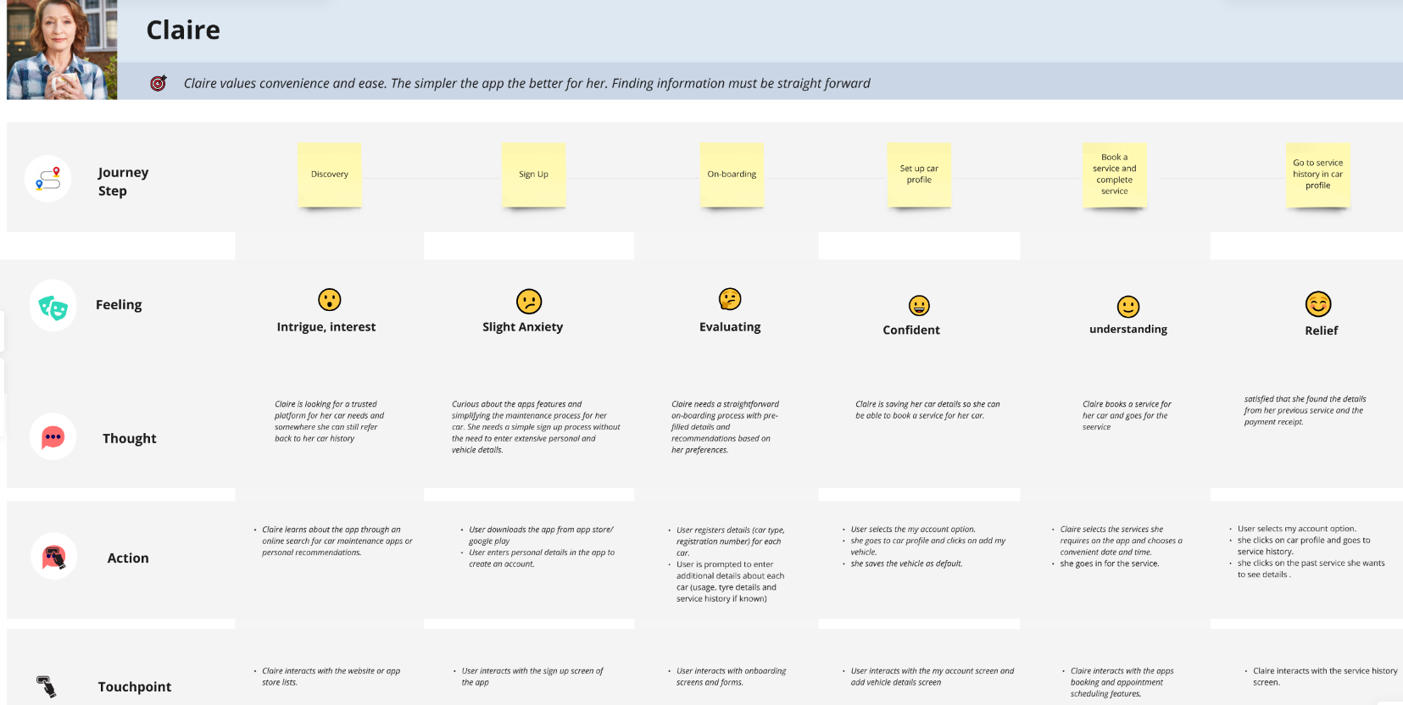Select the Claire persona title
The width and height of the screenshot is (1403, 705).
(x=183, y=31)
